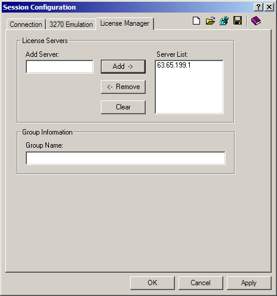This screenshot has width=277, height=296.
Task: Click the Add -> button
Action: [x=123, y=66]
